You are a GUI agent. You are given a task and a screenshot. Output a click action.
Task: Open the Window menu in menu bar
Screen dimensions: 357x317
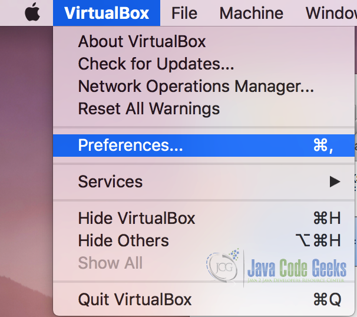(331, 13)
